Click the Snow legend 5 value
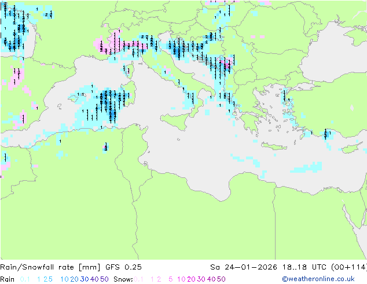Image resolution: width=367 pixels, height=284 pixels. (171, 279)
